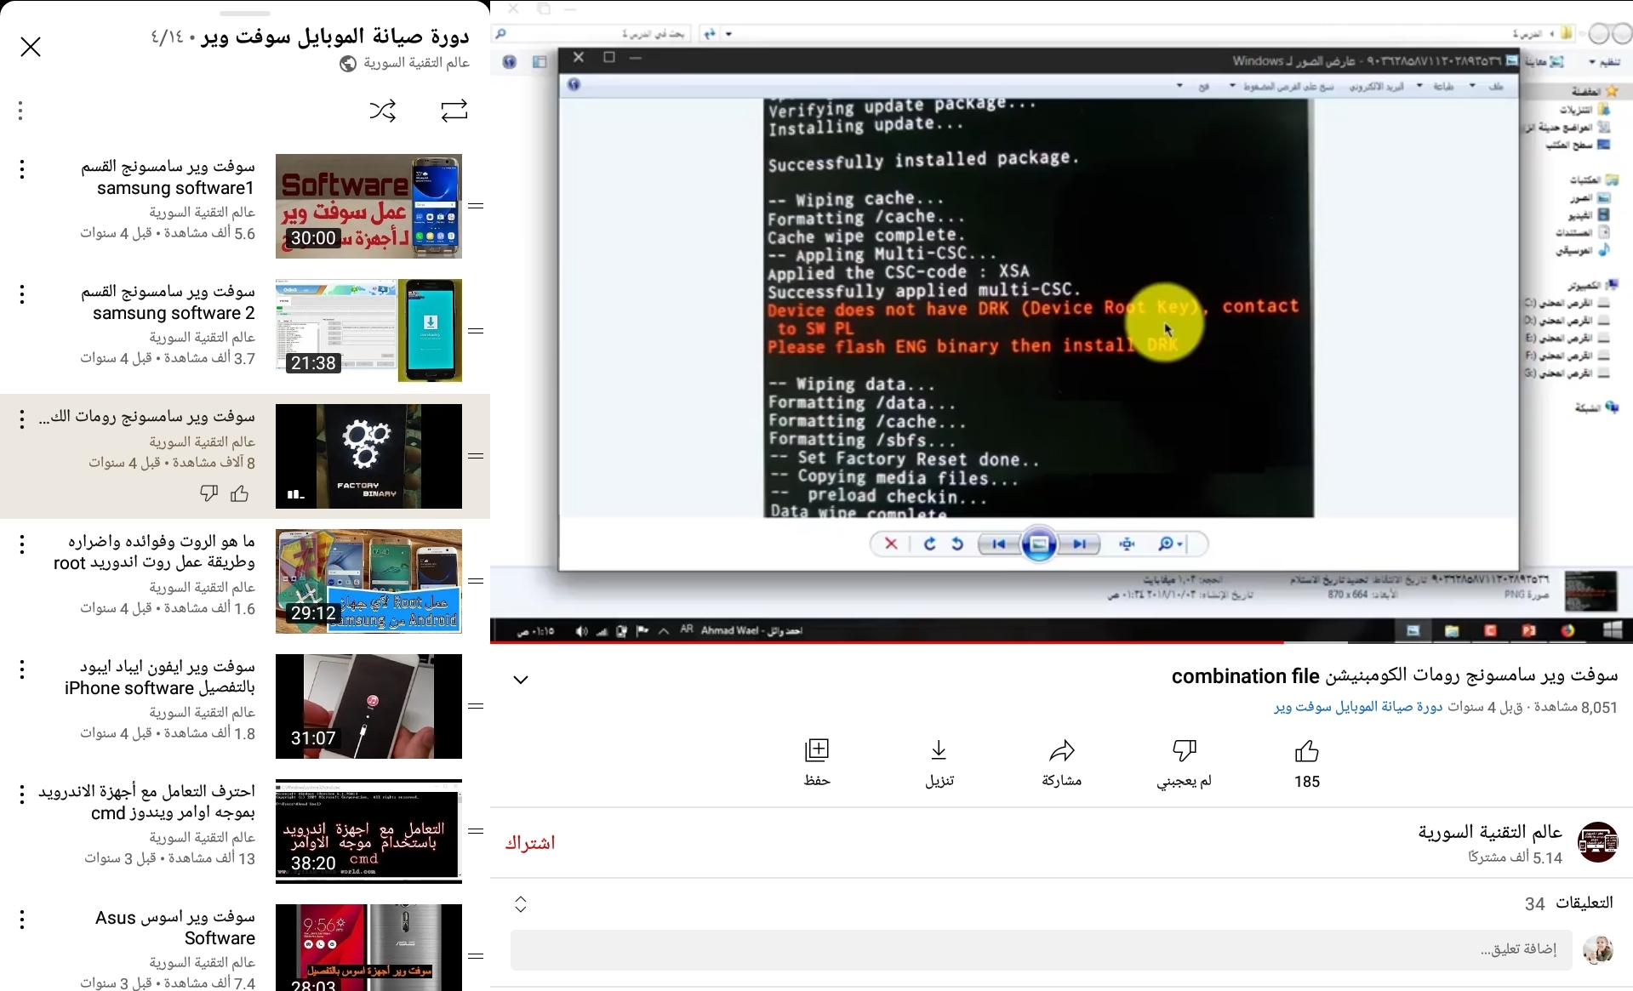This screenshot has width=1633, height=991.
Task: Open عالم التقنية السورية channel avatar
Action: pos(1597,843)
